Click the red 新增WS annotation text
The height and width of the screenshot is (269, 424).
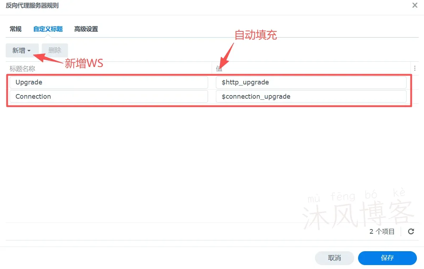[x=84, y=63]
